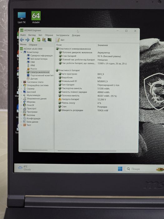Switch to the Обране panel tab
The image size is (164, 219).
[x=33, y=45]
